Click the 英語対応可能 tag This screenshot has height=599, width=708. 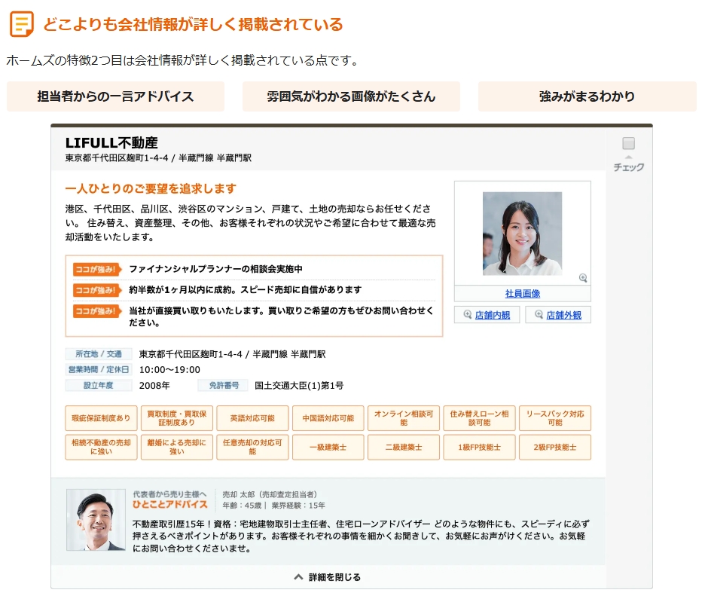point(252,418)
